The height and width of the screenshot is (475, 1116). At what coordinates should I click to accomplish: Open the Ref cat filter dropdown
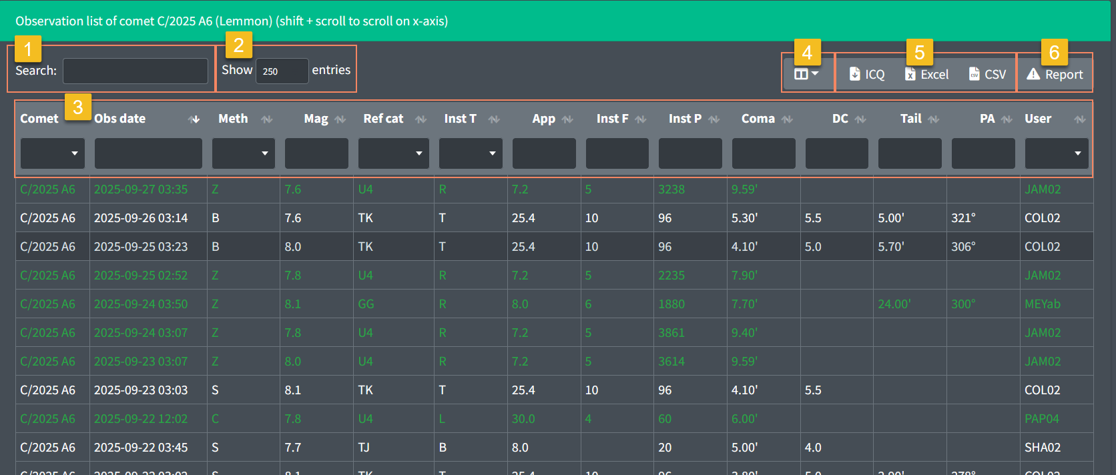pyautogui.click(x=393, y=153)
